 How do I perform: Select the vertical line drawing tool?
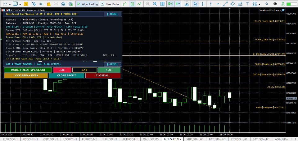(x=211, y=4)
